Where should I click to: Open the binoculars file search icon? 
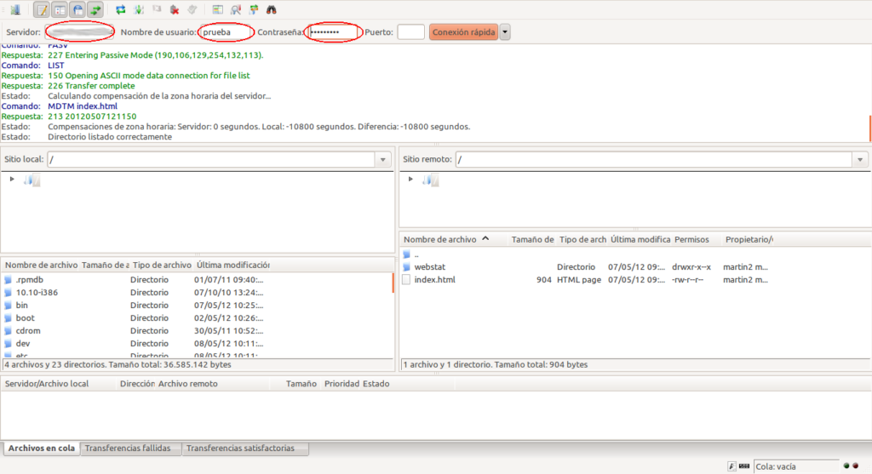point(272,9)
